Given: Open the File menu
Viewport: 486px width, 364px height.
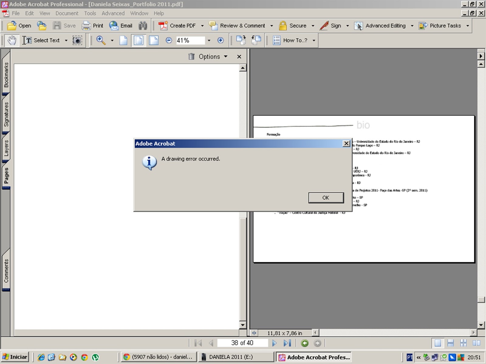Looking at the screenshot, I should click(x=15, y=13).
